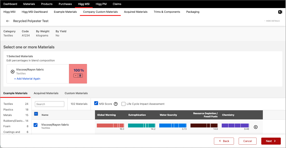The image size is (286, 148).
Task: Switch to Custom Materials tab
Action: click(x=76, y=93)
